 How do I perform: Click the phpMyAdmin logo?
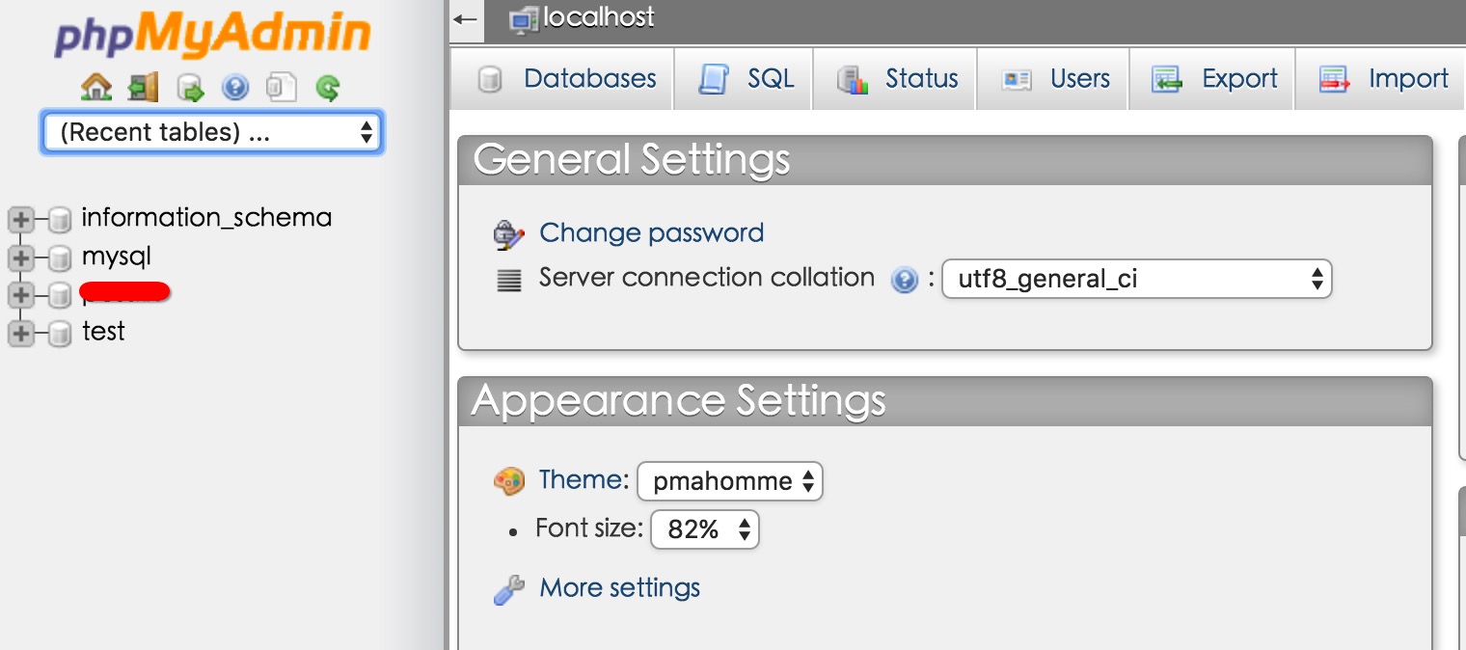(x=213, y=37)
